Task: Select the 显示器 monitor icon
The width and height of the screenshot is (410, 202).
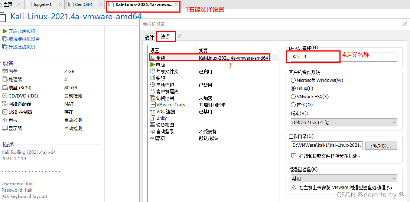Action: [5, 128]
